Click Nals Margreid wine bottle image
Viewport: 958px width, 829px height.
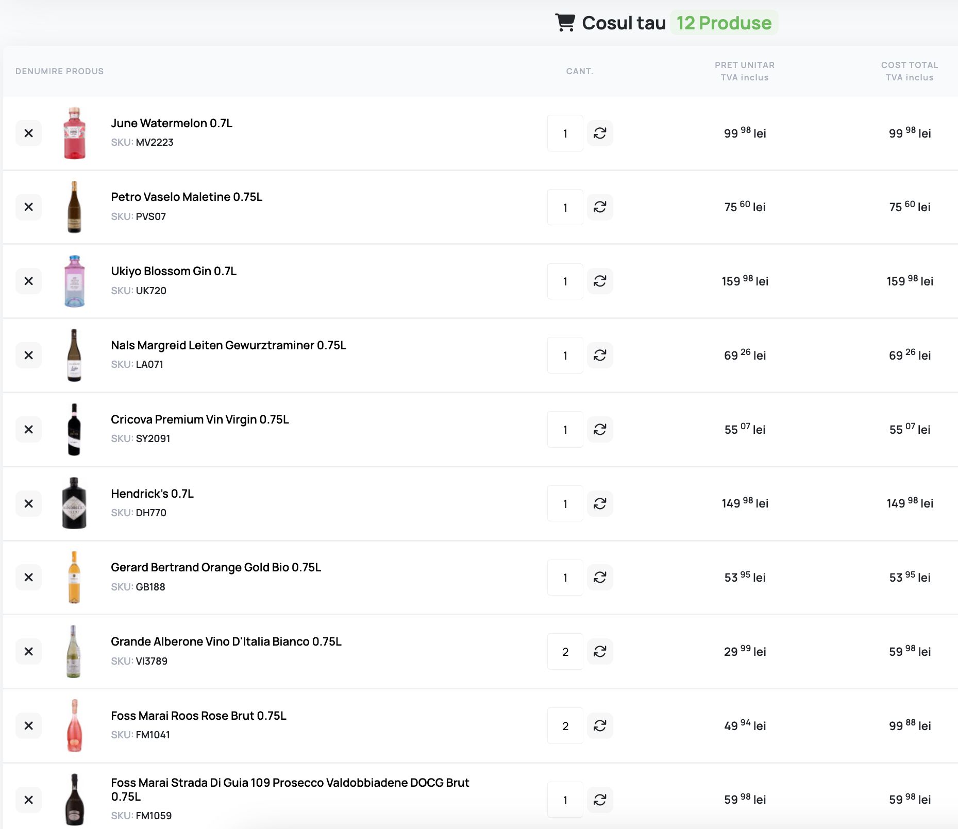[x=74, y=356]
